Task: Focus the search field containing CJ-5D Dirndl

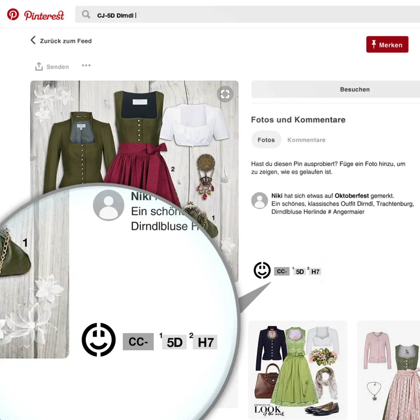Action: point(247,15)
